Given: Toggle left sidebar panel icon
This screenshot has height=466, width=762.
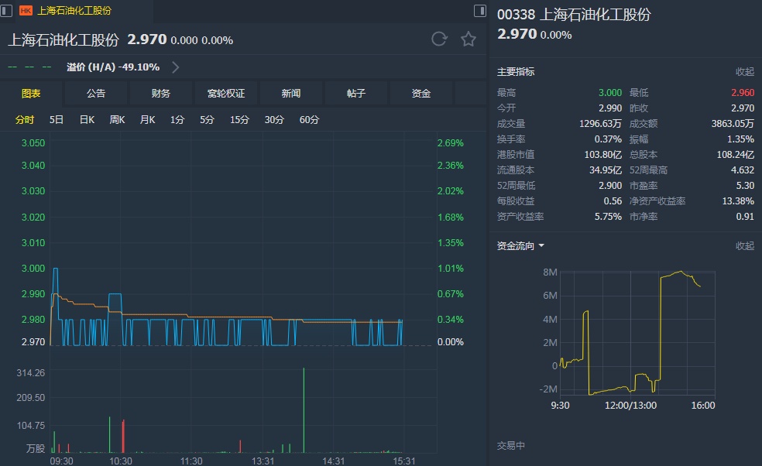Looking at the screenshot, I should 6,10.
